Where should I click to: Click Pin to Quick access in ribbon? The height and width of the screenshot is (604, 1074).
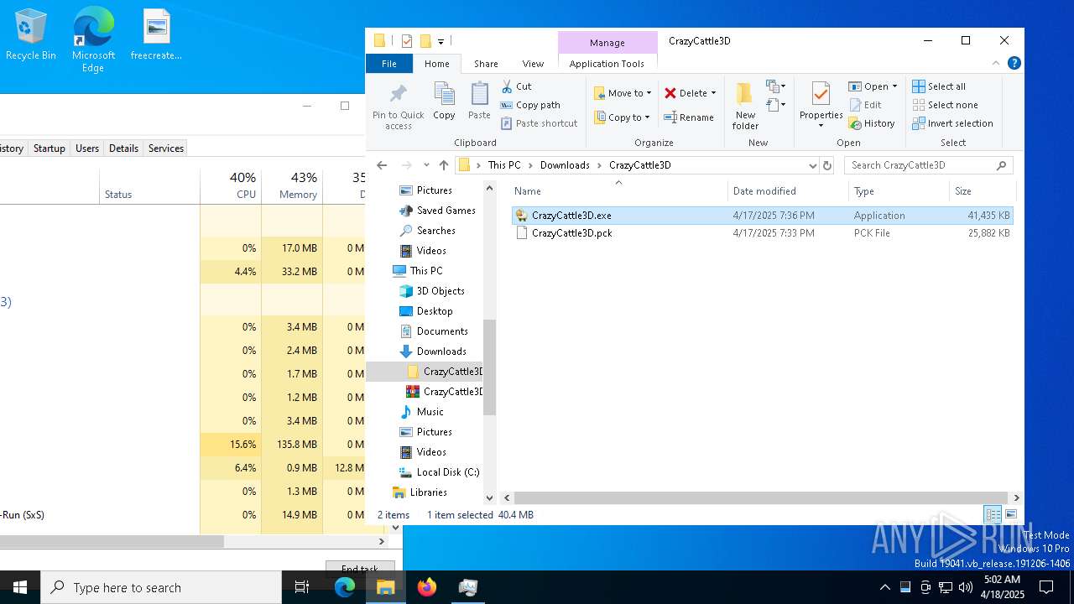(x=399, y=107)
